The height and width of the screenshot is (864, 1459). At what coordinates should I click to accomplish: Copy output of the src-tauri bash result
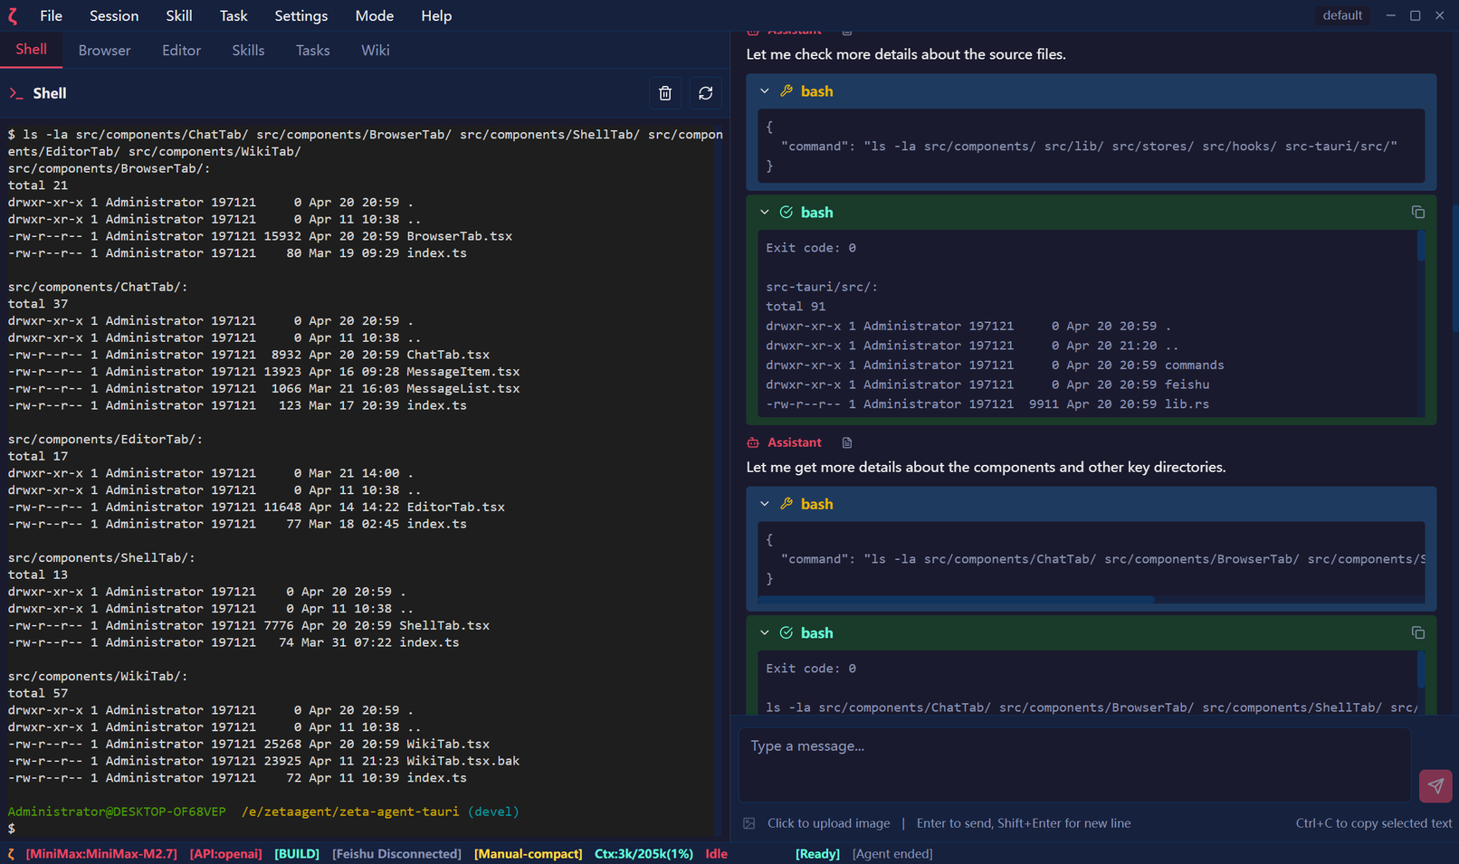point(1417,213)
